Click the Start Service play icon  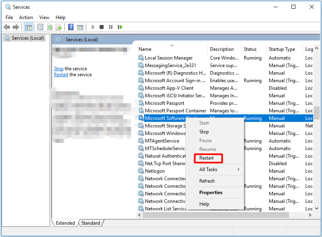click(x=93, y=27)
